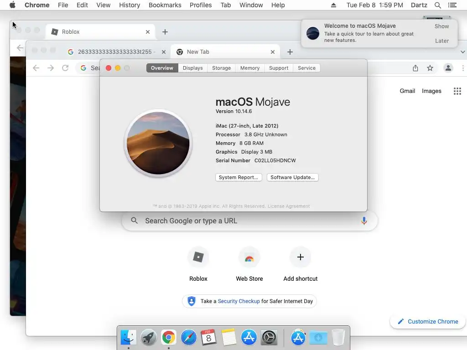Add new tab in front Chrome window
The image size is (467, 350).
[290, 52]
